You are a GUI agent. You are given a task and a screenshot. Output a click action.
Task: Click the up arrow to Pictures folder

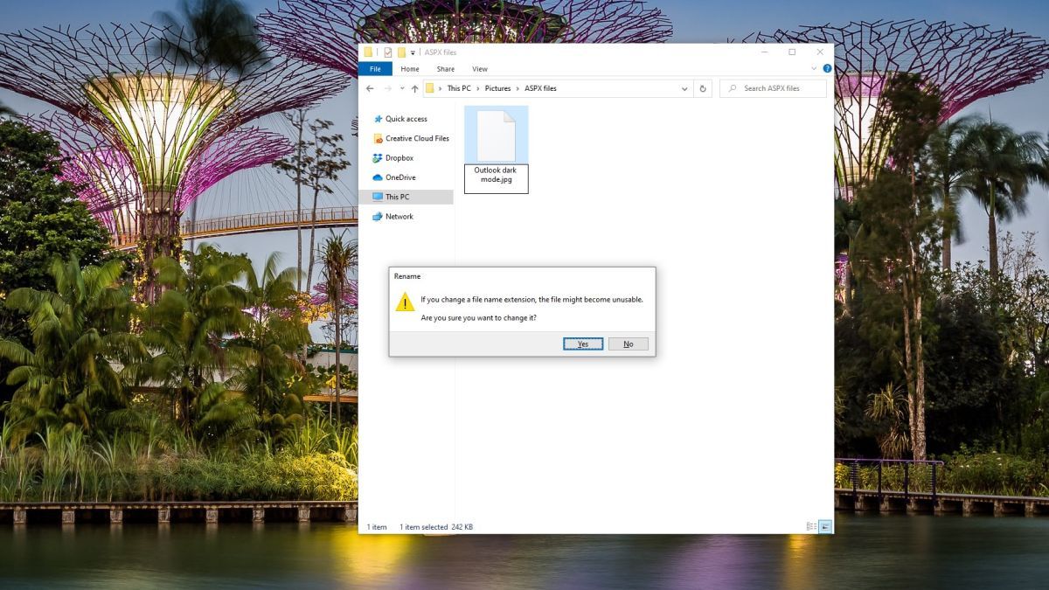413,87
